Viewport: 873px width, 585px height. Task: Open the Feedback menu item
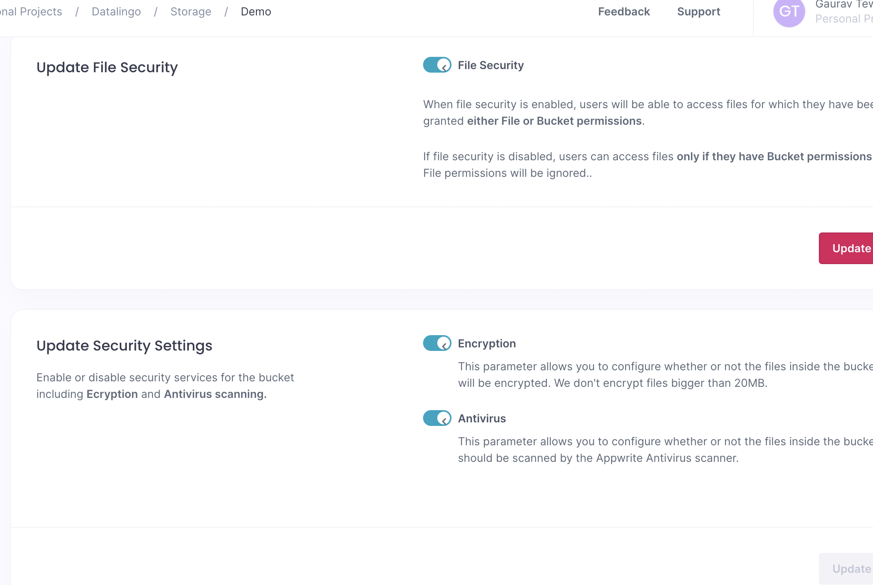(624, 12)
